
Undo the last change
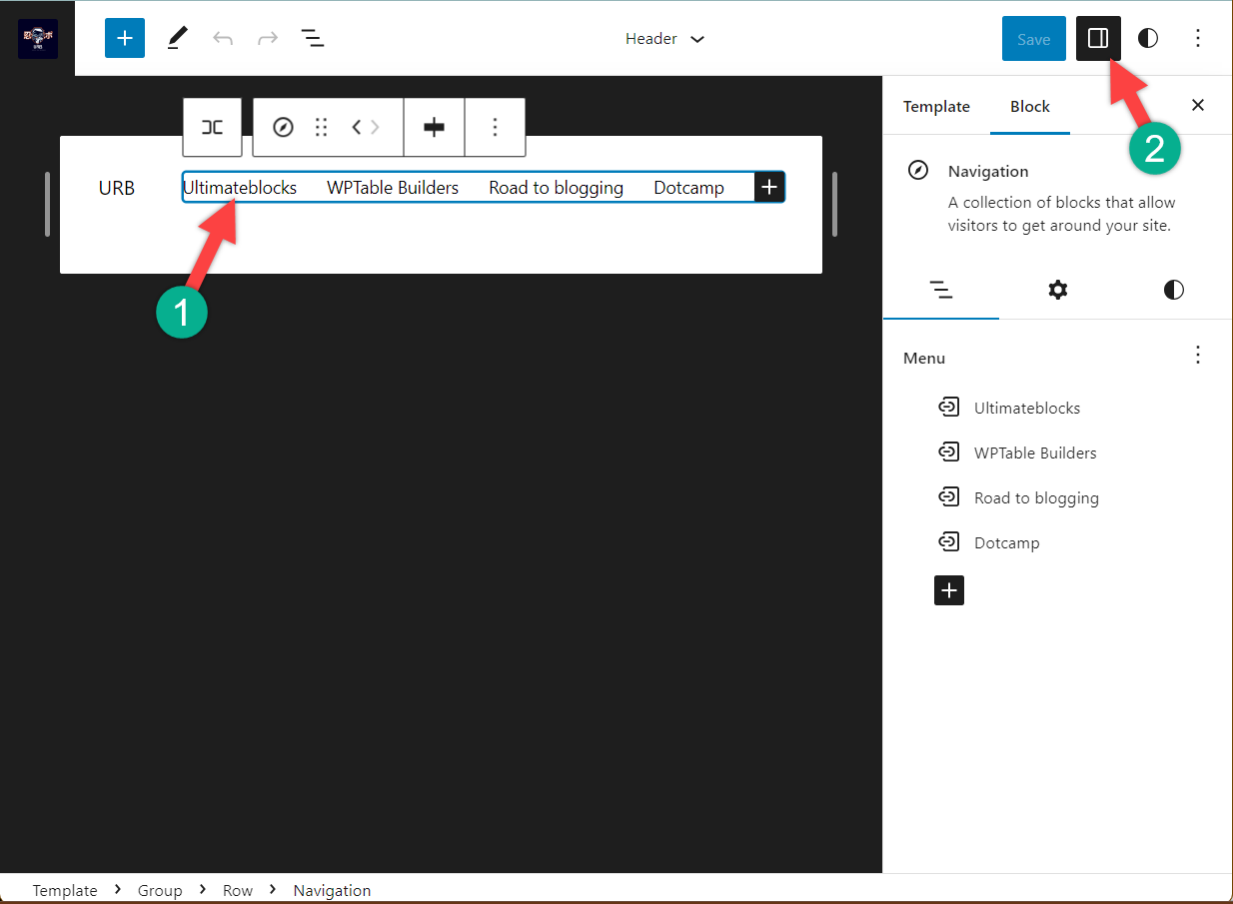[223, 39]
